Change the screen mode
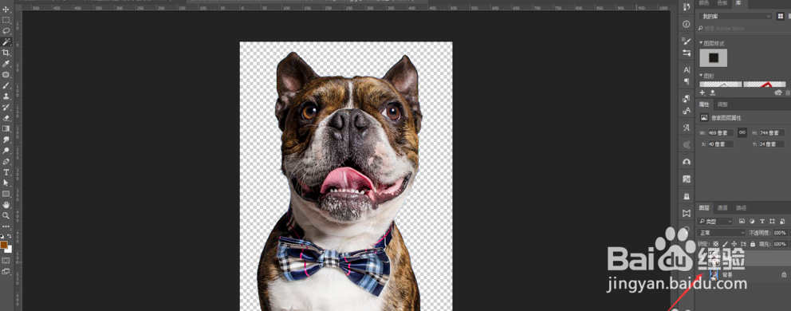 pyautogui.click(x=6, y=272)
